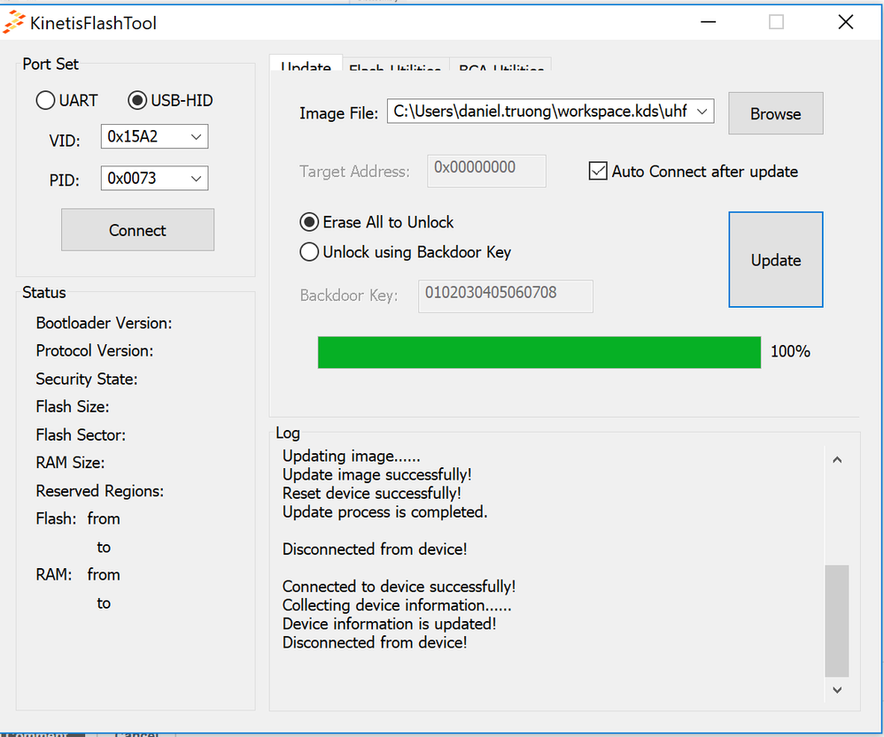Click the log scrollbar thumb
The image size is (884, 737).
pos(837,620)
